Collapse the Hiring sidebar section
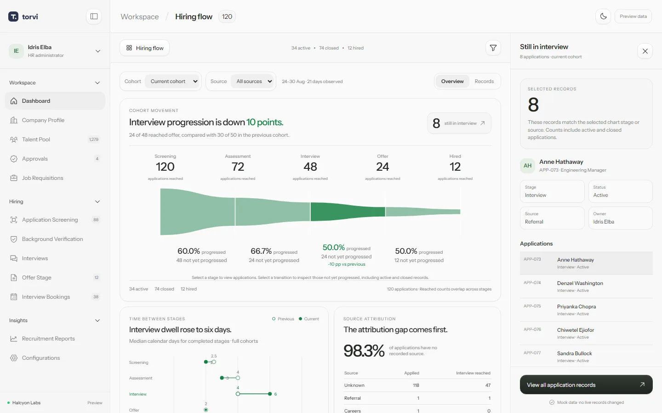The height and width of the screenshot is (413, 662). (55, 201)
